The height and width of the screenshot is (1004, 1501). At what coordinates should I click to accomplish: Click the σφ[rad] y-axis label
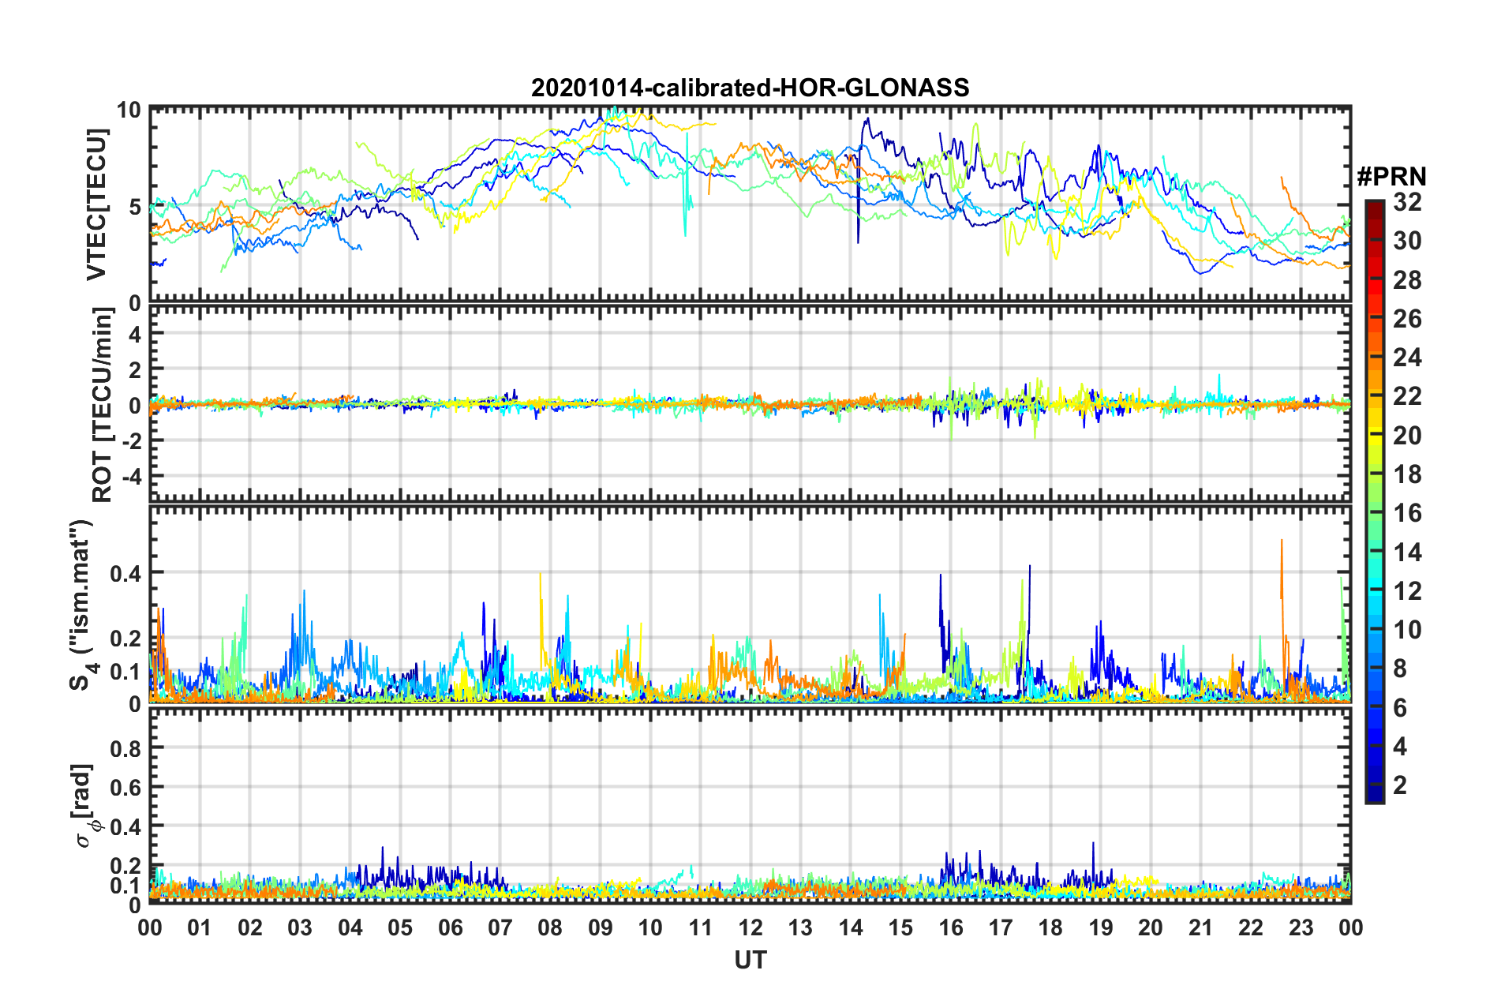pyautogui.click(x=85, y=806)
